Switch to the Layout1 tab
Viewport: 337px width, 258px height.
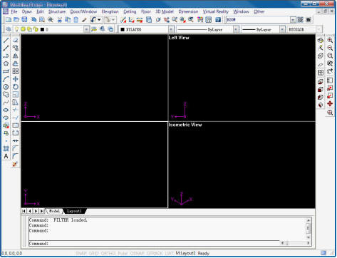click(74, 211)
